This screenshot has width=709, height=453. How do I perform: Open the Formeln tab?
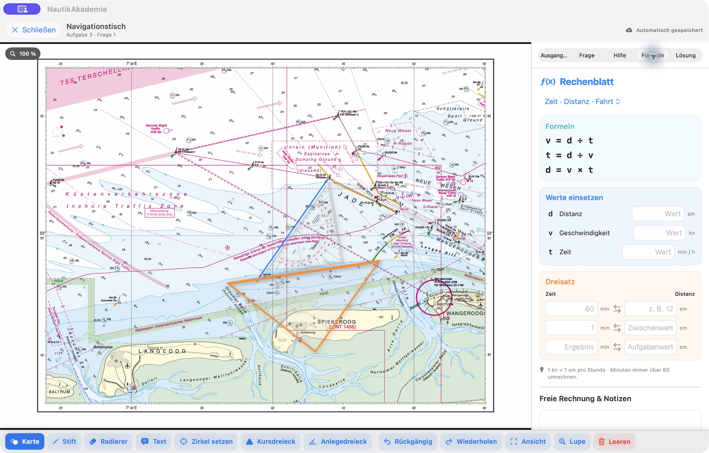coord(653,55)
